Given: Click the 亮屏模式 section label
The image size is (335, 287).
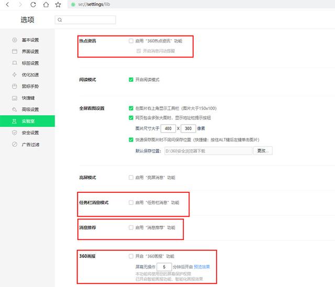Looking at the screenshot, I should coord(87,178).
